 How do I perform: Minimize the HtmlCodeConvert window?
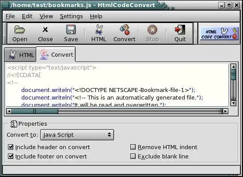[222, 5]
